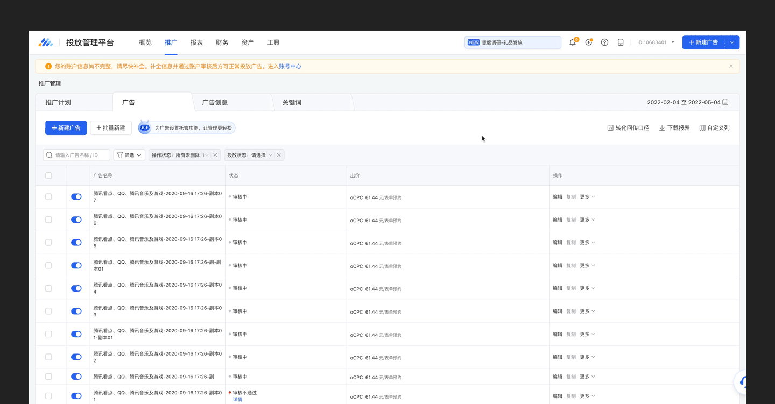Screen dimensions: 775x404
Task: Tick the checkbox for ad 副本07
Action: pyautogui.click(x=48, y=197)
